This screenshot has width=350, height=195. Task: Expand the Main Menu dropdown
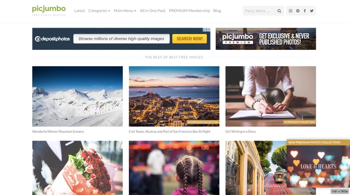[x=125, y=10]
